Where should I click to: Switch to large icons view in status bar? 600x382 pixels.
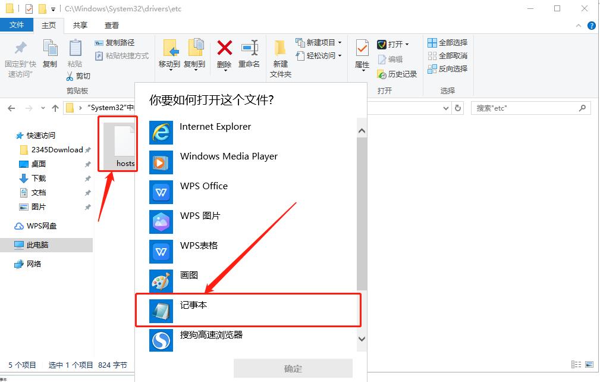point(589,364)
